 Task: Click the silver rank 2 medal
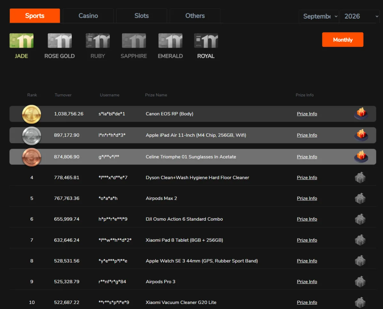click(x=31, y=136)
